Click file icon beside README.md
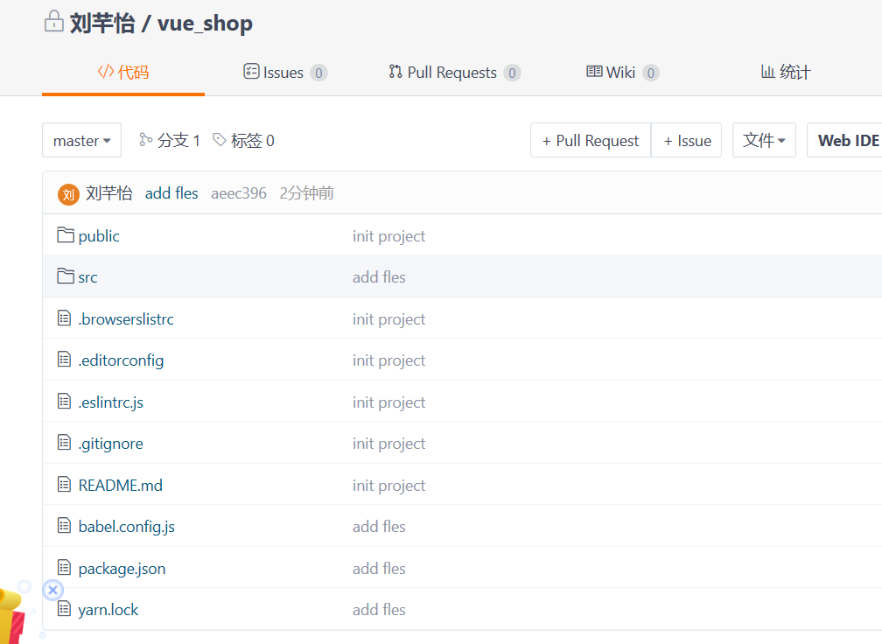This screenshot has height=644, width=882. click(x=64, y=484)
